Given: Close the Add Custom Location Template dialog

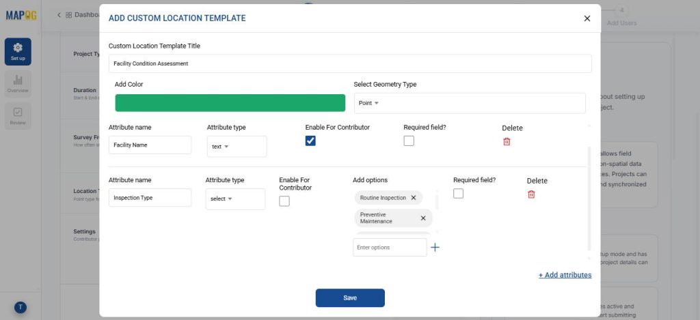Looking at the screenshot, I should (x=587, y=18).
